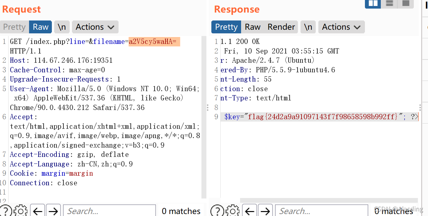Expand the Response Actions dropdown
Screen dimensions: 428x216
(341, 27)
